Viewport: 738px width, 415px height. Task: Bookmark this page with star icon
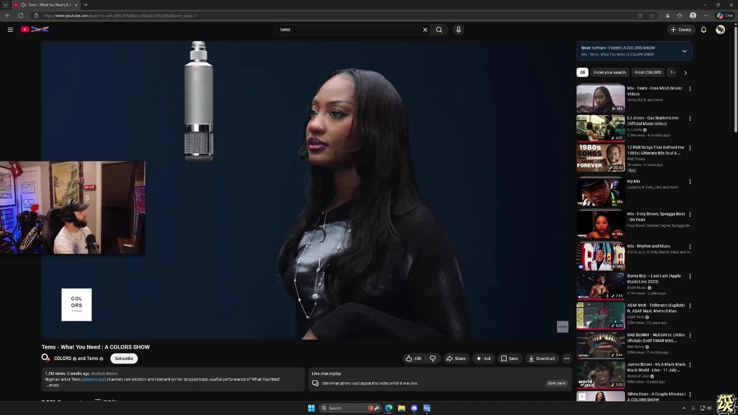coord(652,16)
